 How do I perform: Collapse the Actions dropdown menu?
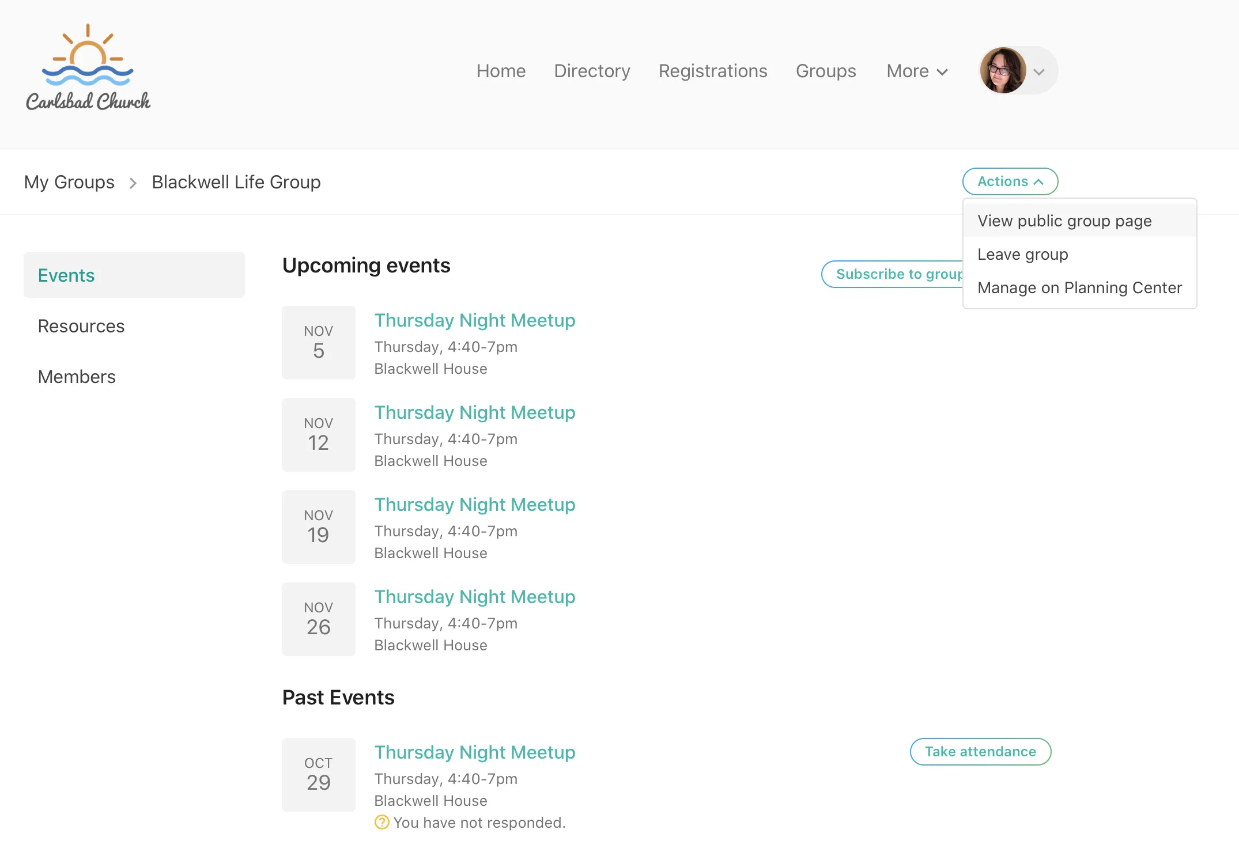(x=1010, y=181)
